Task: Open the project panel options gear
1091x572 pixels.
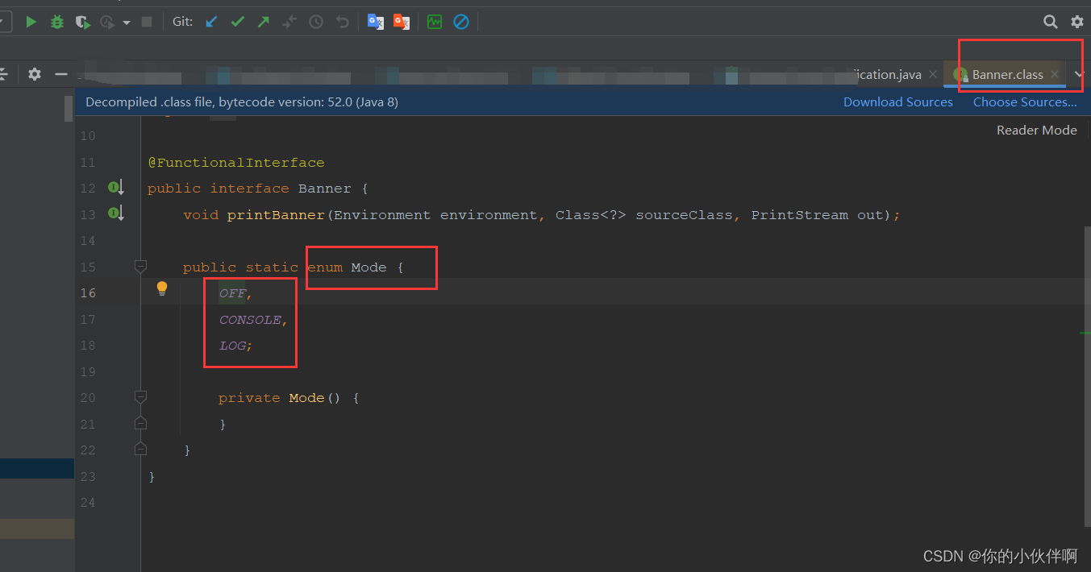Action: [x=34, y=74]
